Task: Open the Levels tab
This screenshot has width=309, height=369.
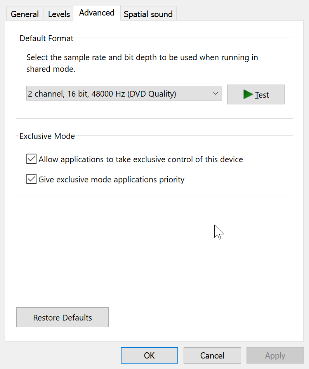Action: [x=58, y=14]
